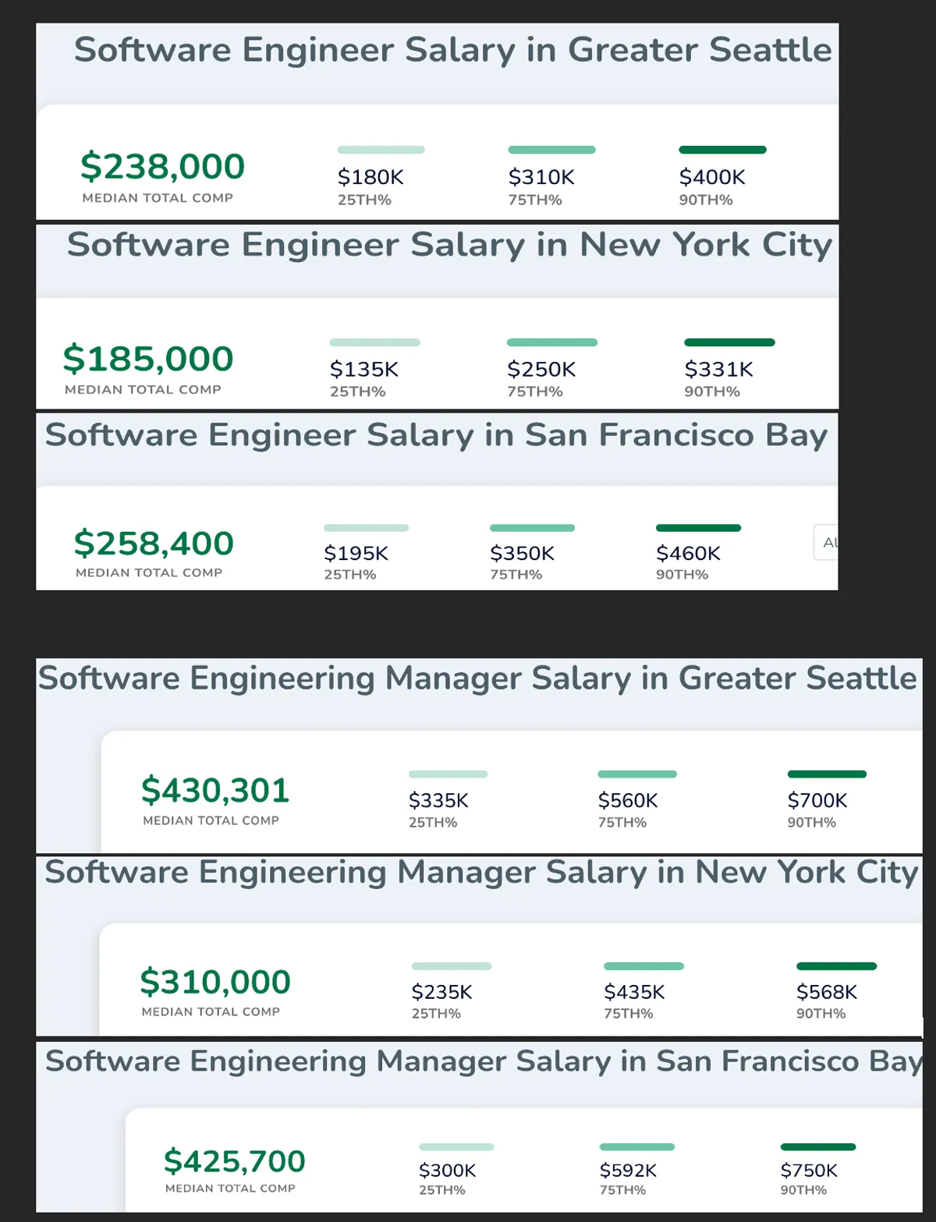Click the $568K 90th percentile value
Viewport: 936px width, 1222px height.
pyautogui.click(x=826, y=993)
